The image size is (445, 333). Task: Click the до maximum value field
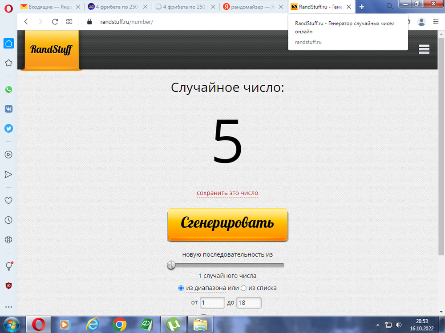[249, 303]
